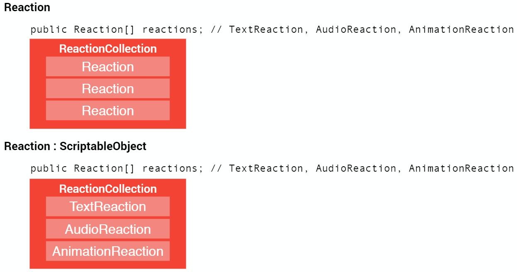Click the AnimationReaction box inside ReactionCollection
The height and width of the screenshot is (272, 517).
[x=107, y=251]
